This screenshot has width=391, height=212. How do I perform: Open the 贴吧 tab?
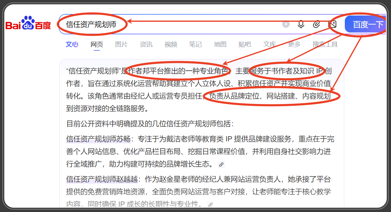(245, 44)
